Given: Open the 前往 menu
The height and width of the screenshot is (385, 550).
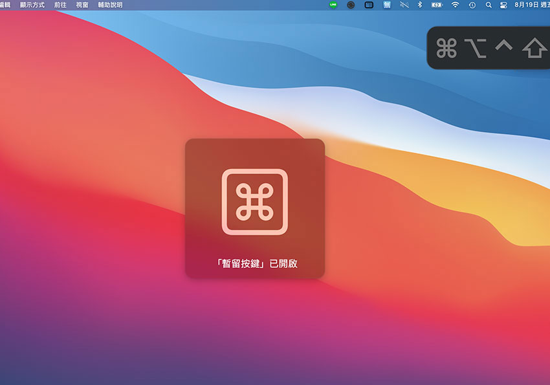Looking at the screenshot, I should [60, 5].
